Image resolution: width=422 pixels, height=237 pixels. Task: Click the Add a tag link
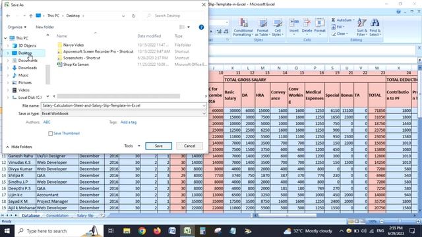[x=129, y=122]
